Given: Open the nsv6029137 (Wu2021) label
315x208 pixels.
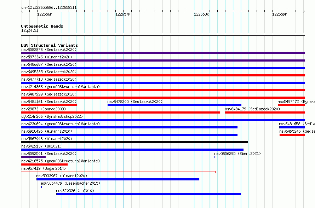Looking at the screenshot, I should tap(41, 146).
